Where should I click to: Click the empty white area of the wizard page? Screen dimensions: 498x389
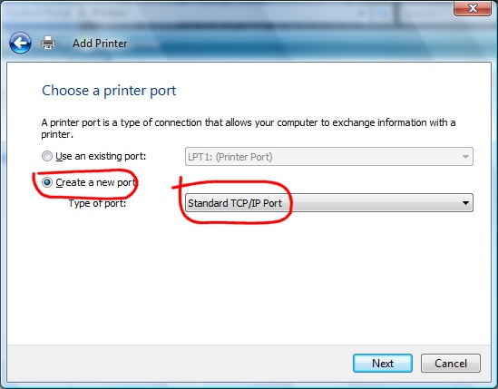click(x=249, y=279)
